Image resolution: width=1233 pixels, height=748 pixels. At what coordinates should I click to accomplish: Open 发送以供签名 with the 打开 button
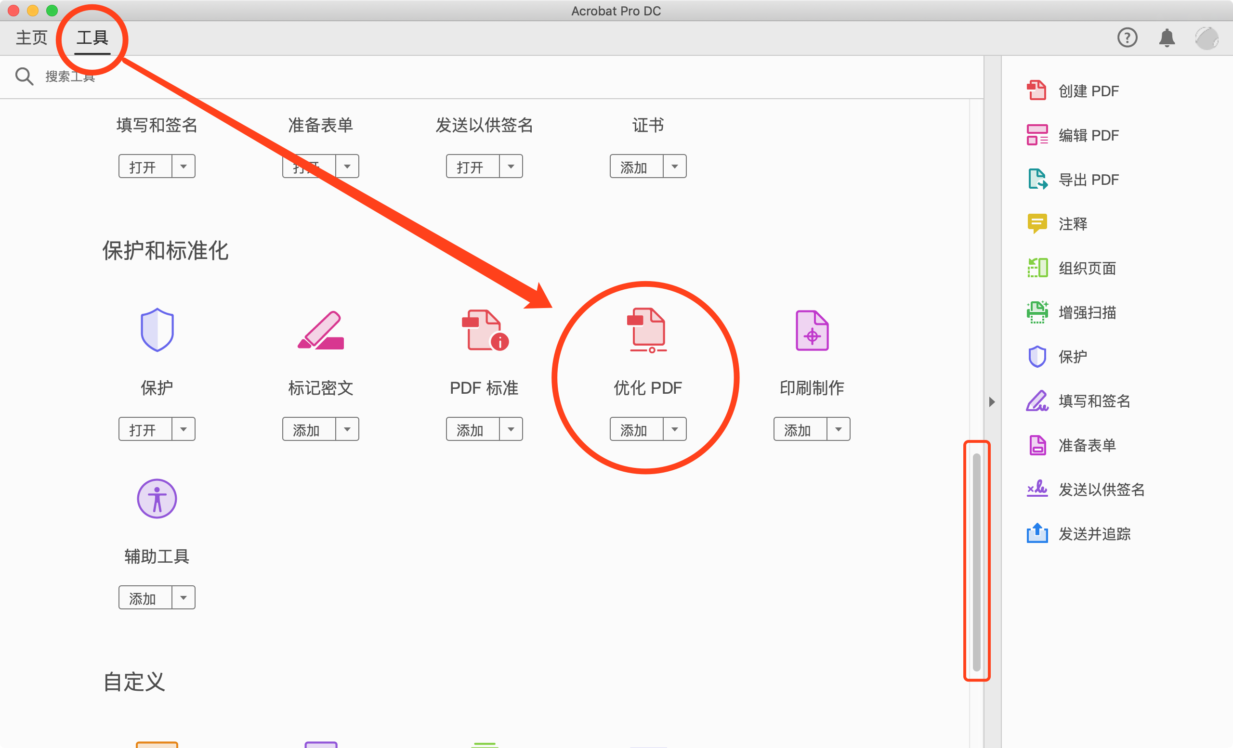click(473, 167)
